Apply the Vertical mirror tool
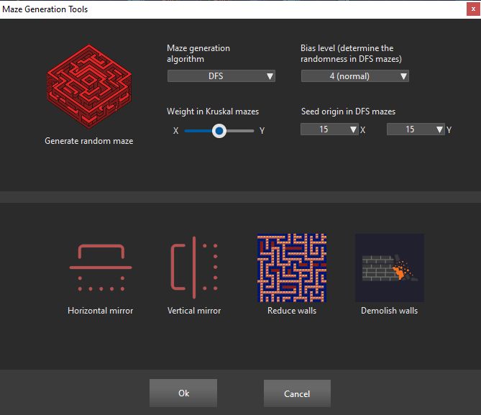 (x=194, y=268)
